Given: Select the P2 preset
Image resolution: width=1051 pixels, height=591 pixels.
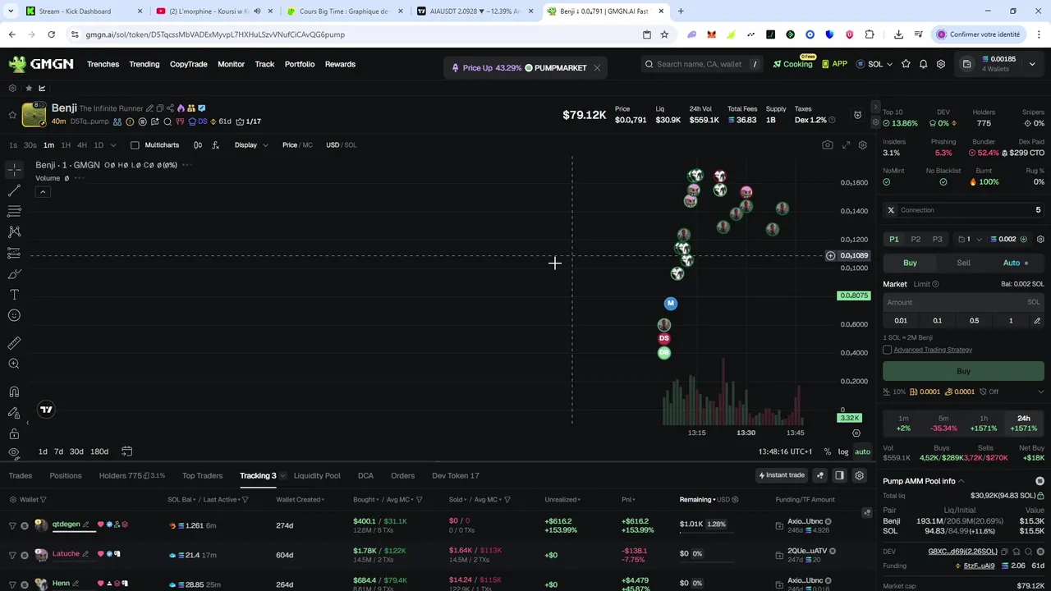Looking at the screenshot, I should (916, 240).
